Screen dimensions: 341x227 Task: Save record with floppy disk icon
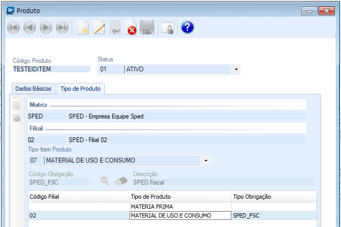point(147,28)
